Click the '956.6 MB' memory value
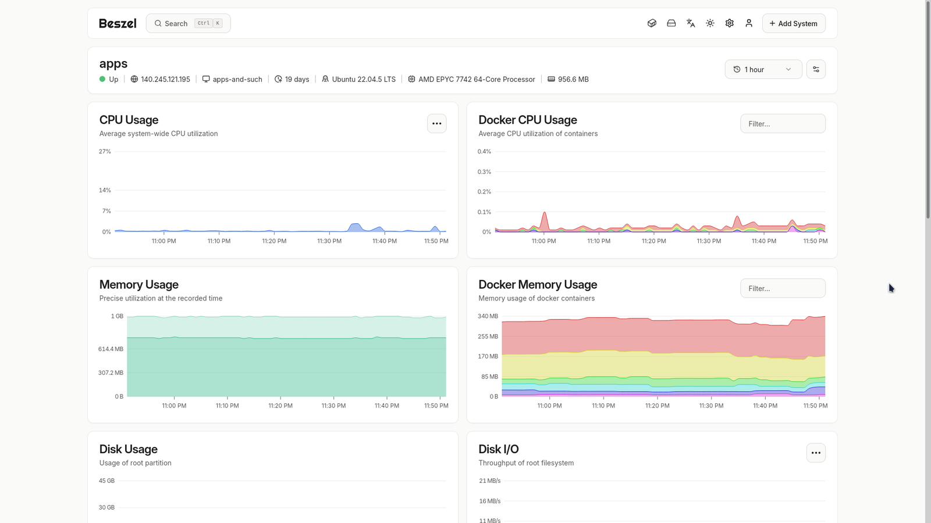The width and height of the screenshot is (931, 523). coord(573,79)
